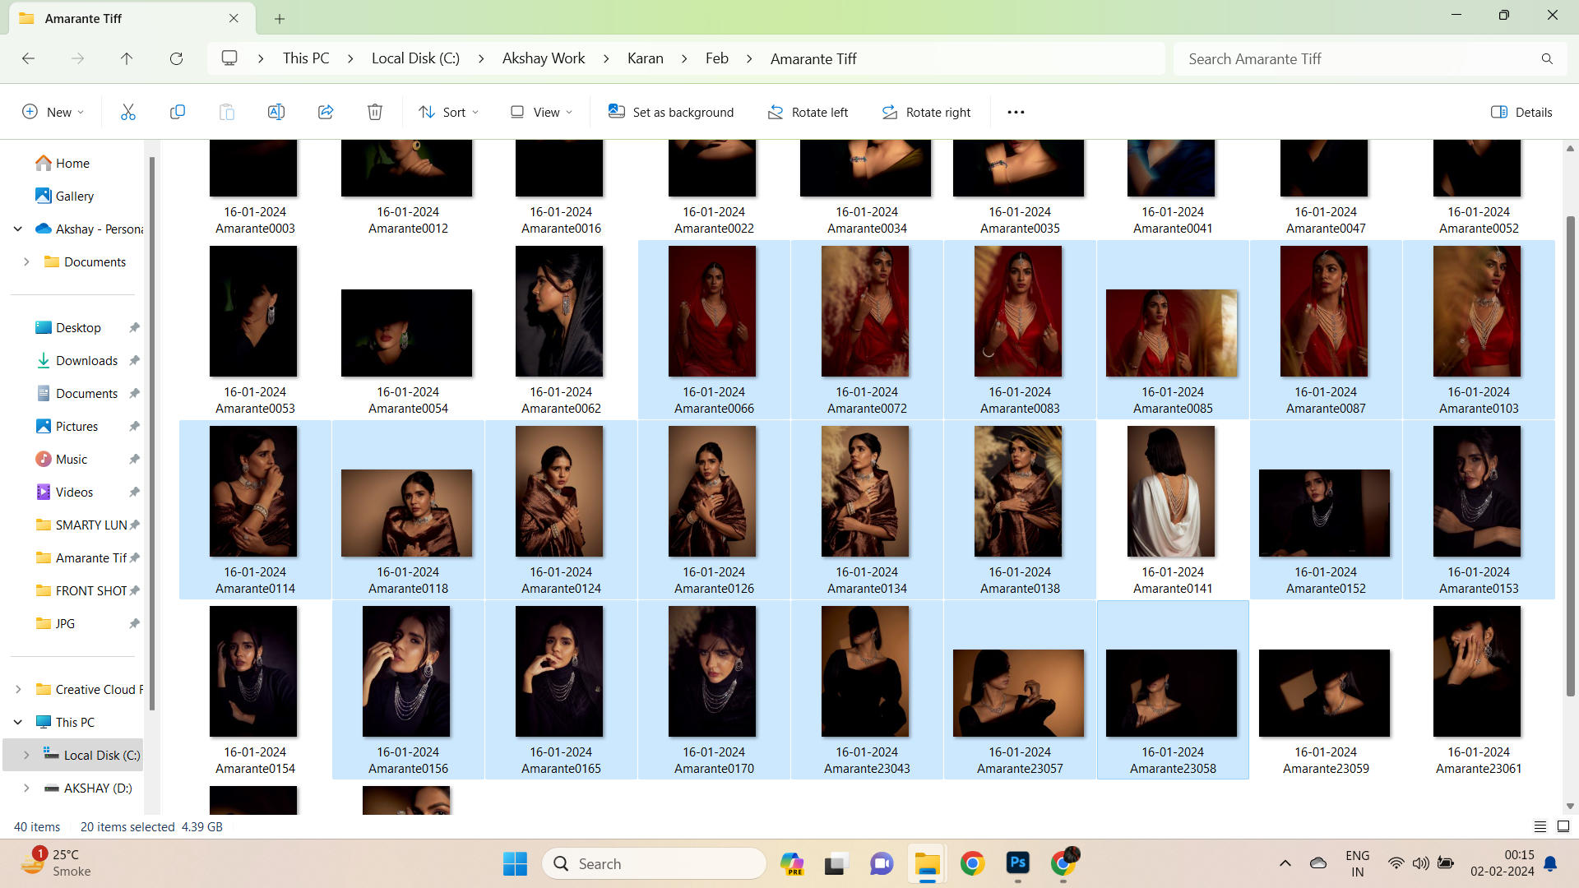The height and width of the screenshot is (888, 1579).
Task: Open the New dropdown menu
Action: [53, 112]
